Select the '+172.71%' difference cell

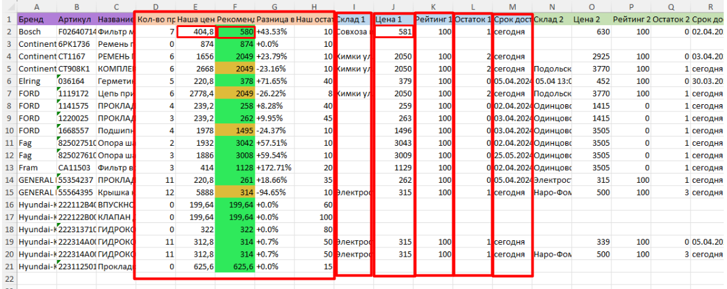pyautogui.click(x=275, y=167)
